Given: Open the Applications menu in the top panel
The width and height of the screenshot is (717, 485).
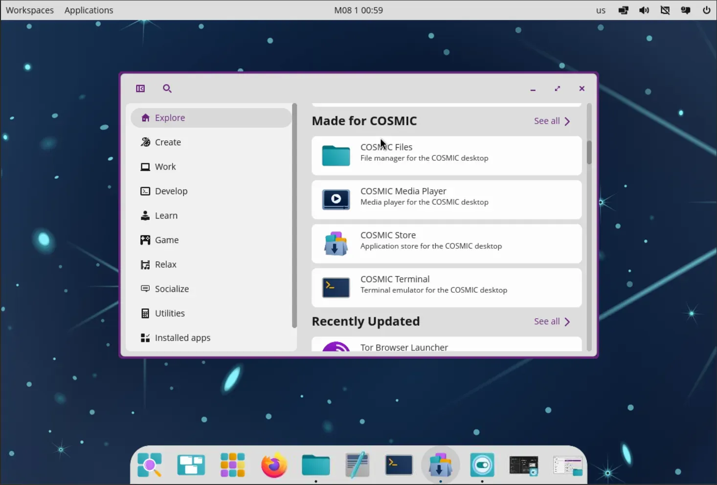Looking at the screenshot, I should (89, 10).
